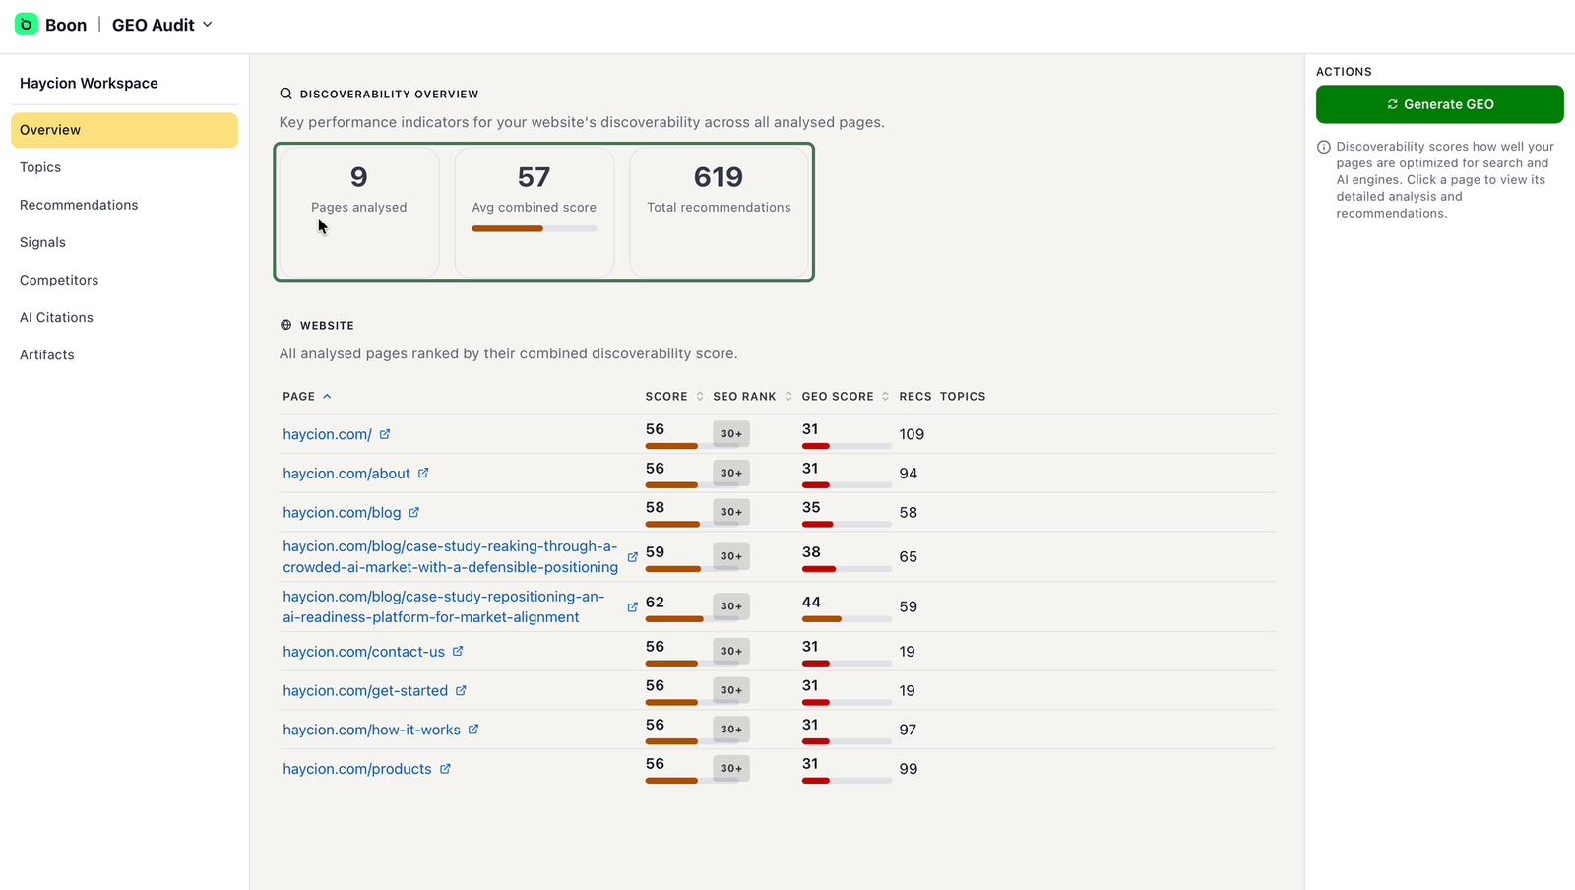Click the Total recommendations card
Image resolution: width=1575 pixels, height=890 pixels.
719,212
